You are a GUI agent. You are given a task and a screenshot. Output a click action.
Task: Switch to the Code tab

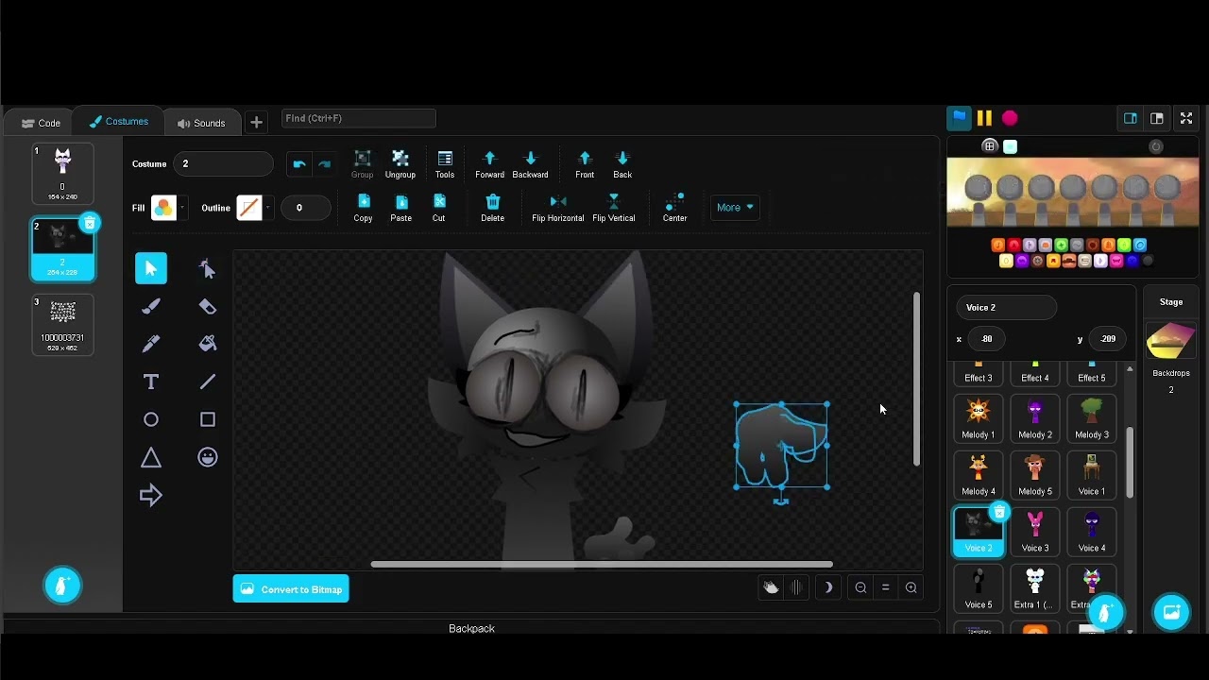(41, 123)
